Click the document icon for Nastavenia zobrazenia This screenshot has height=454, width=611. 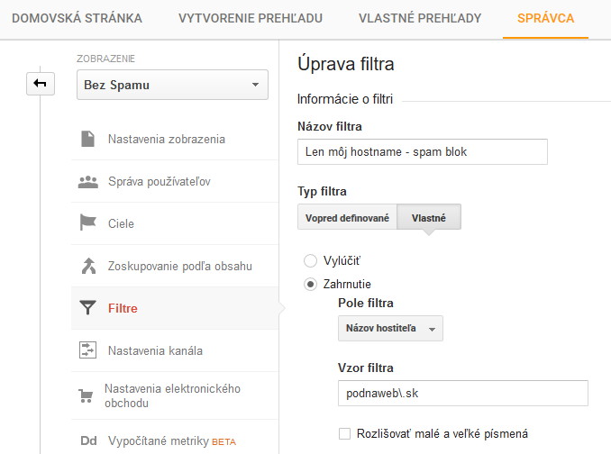coord(87,139)
